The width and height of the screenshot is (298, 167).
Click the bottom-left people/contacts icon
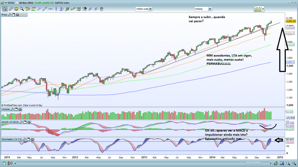click(10, 163)
